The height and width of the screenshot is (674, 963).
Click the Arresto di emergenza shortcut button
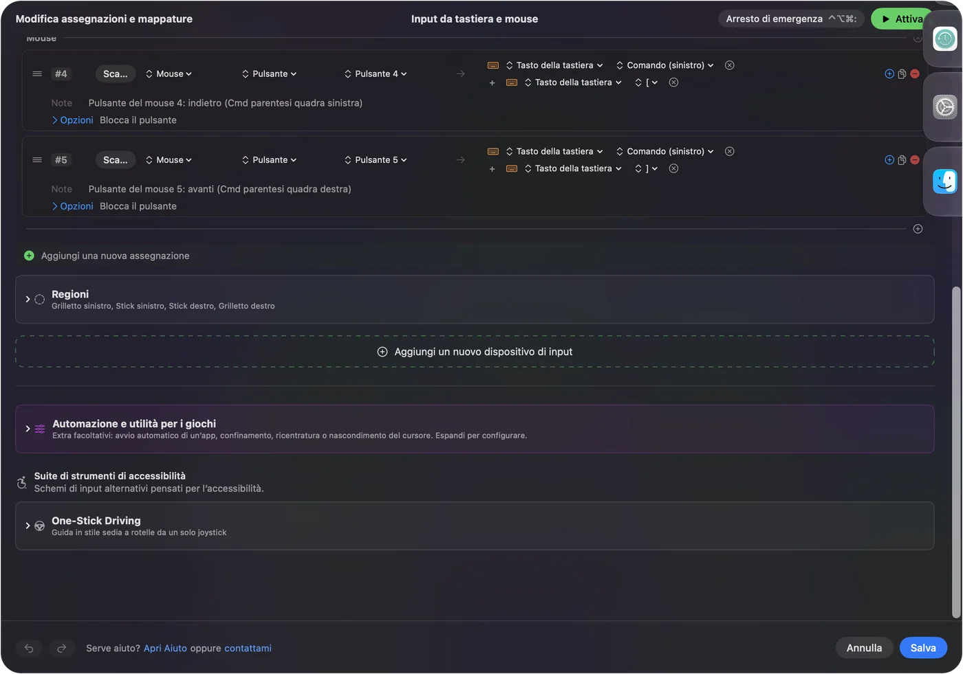[x=791, y=19]
